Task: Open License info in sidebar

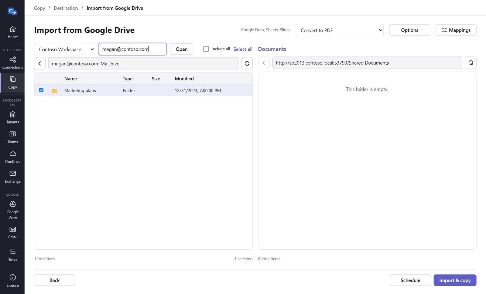Action: click(x=12, y=281)
